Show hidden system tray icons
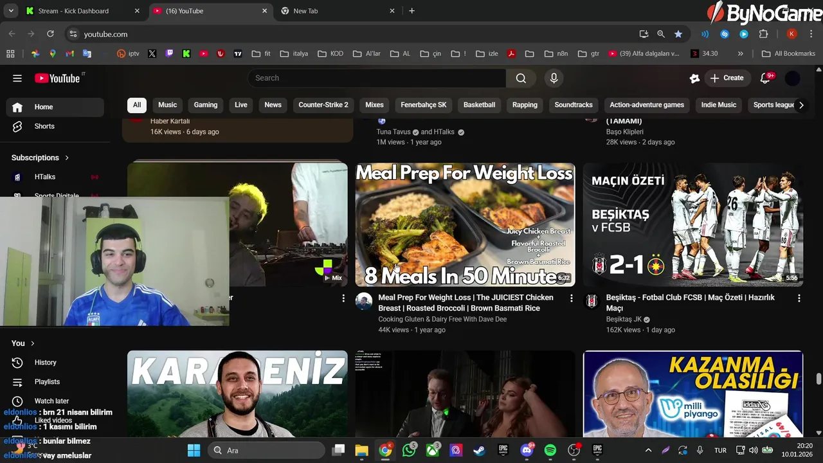Viewport: 823px width, 463px height. (648, 450)
